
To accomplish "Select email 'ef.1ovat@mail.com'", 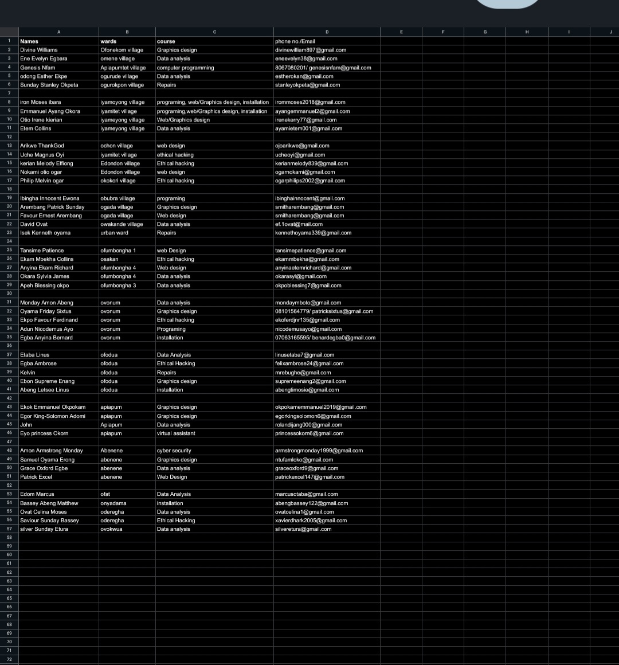I will tap(327, 224).
